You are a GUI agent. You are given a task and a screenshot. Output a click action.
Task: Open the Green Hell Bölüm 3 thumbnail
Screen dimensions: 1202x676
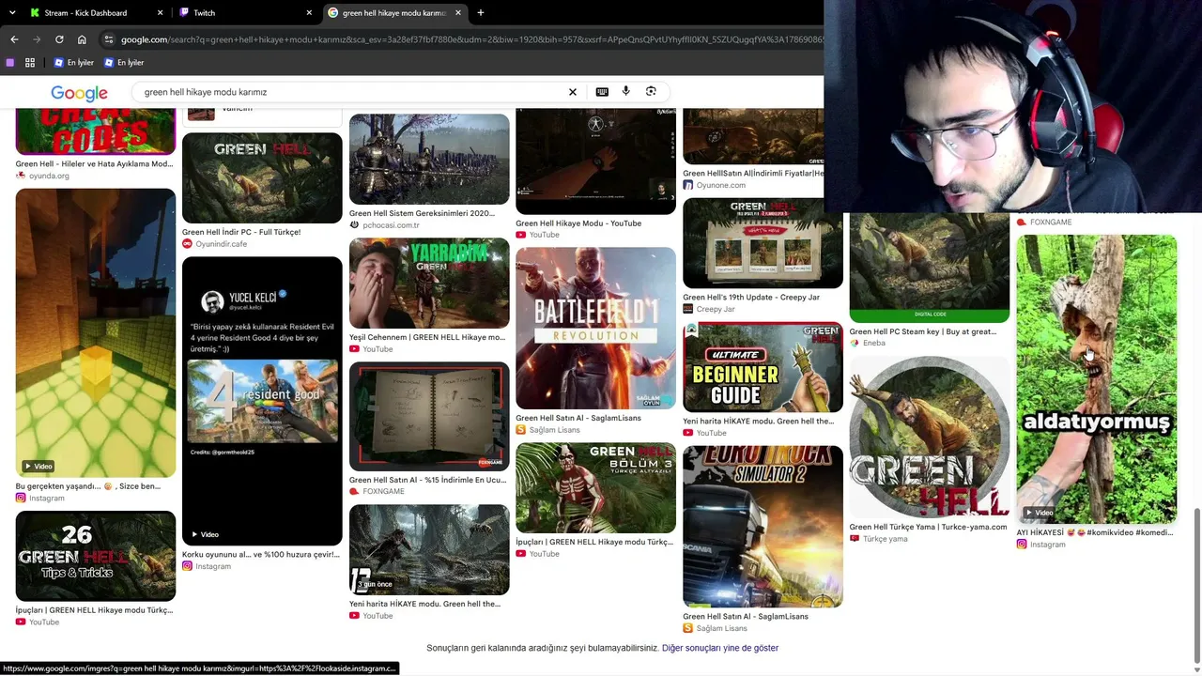click(595, 487)
